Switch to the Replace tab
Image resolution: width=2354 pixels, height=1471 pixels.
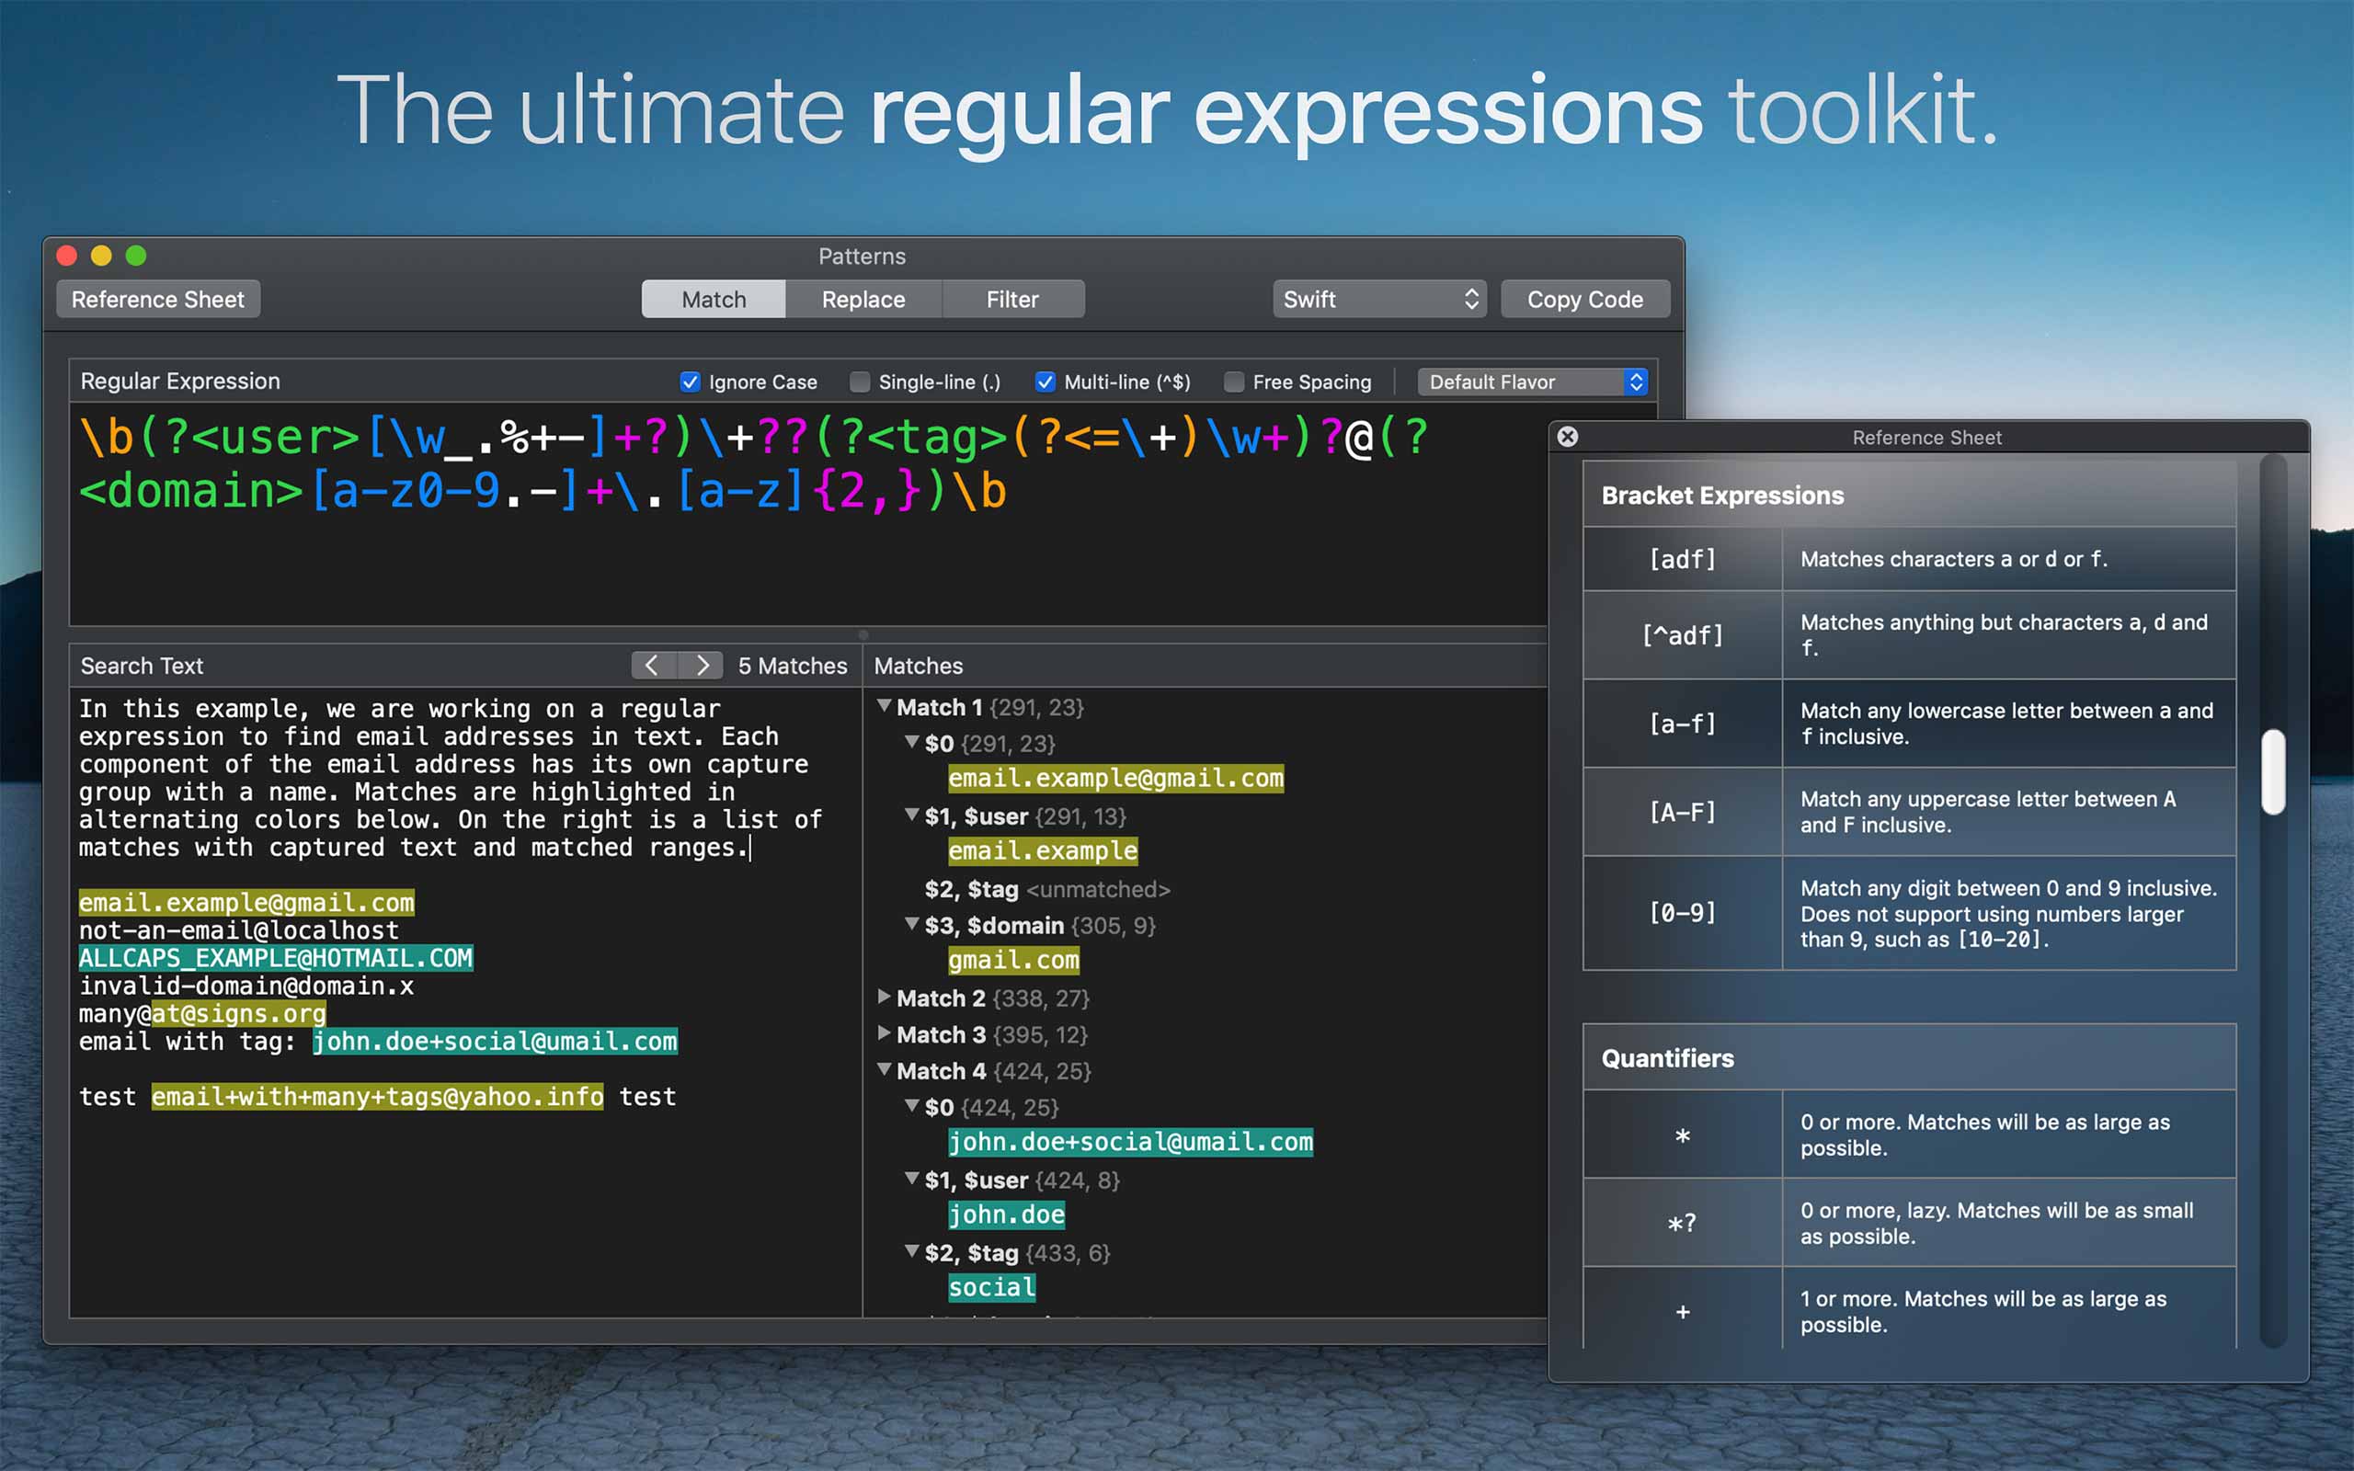click(x=863, y=300)
